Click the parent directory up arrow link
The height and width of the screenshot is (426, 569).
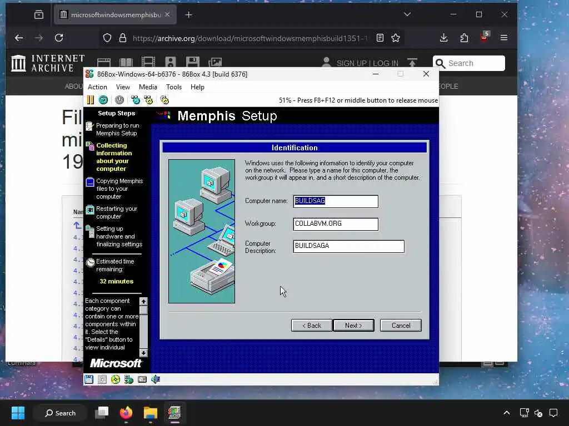click(77, 225)
